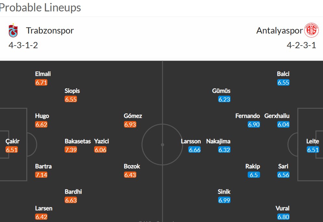The height and width of the screenshot is (222, 323).
Task: Select Larsson's 6.66 rating badge
Action: (194, 150)
